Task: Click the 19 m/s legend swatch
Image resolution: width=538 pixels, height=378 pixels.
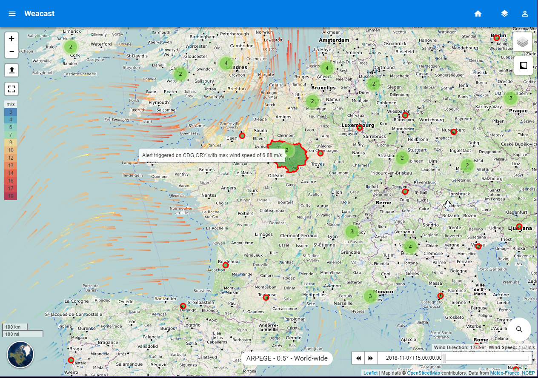Action: [x=11, y=196]
